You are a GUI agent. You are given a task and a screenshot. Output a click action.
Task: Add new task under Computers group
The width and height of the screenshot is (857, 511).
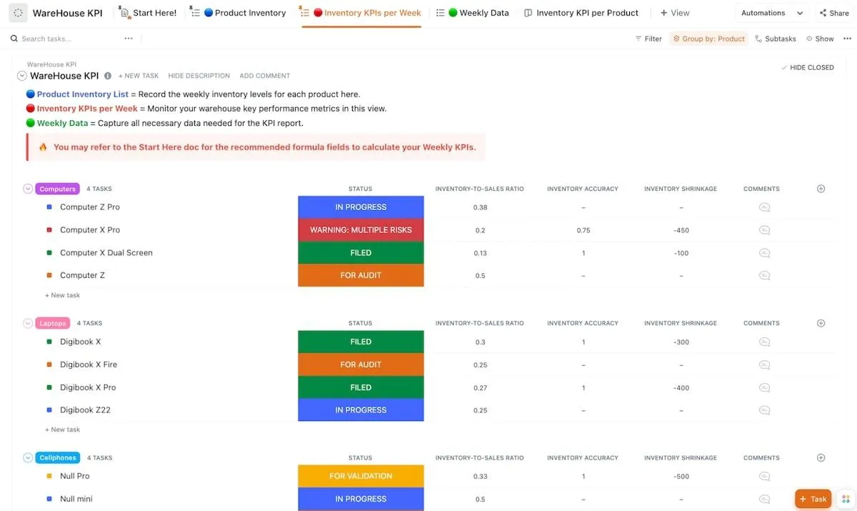point(63,295)
